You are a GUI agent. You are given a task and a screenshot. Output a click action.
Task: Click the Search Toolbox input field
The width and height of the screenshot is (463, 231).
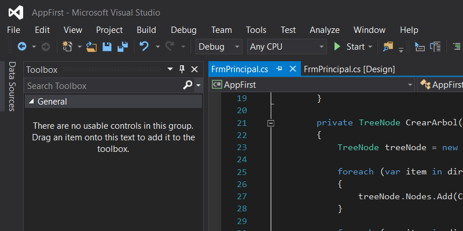[x=101, y=85]
